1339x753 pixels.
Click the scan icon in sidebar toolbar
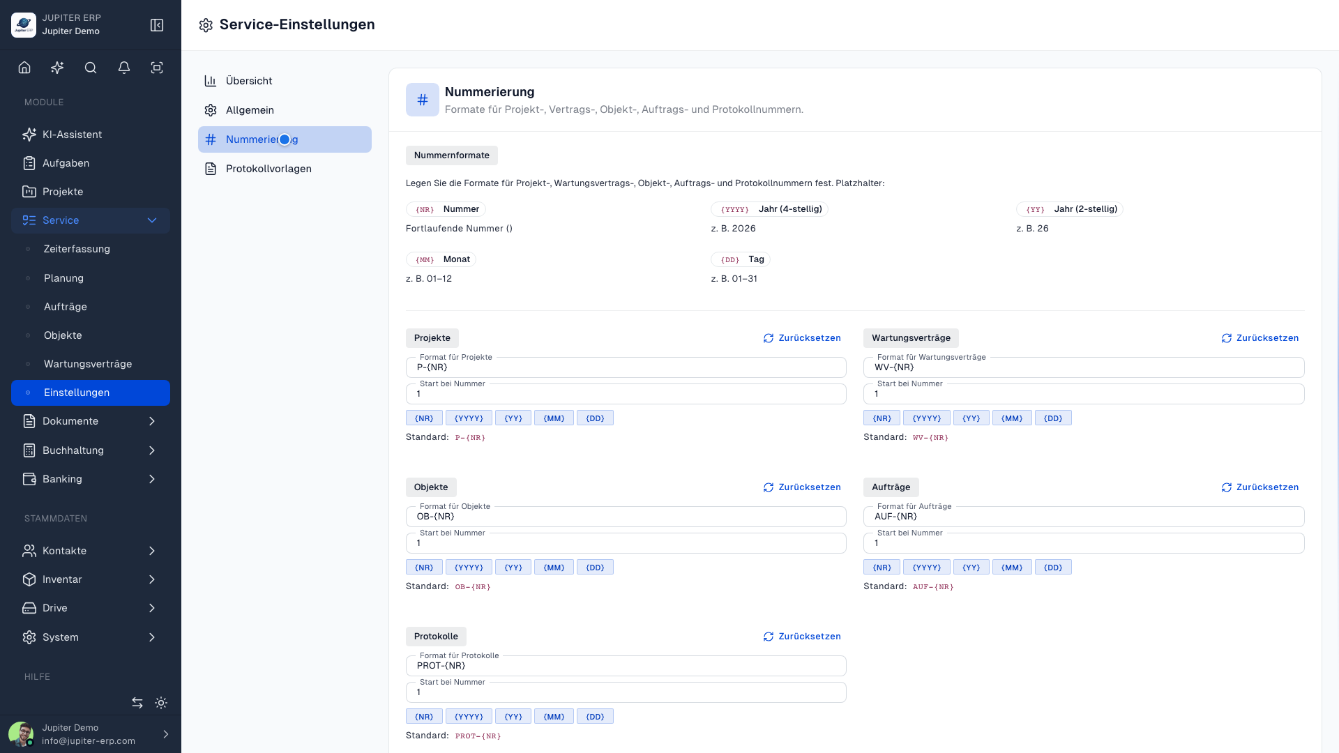pos(157,68)
